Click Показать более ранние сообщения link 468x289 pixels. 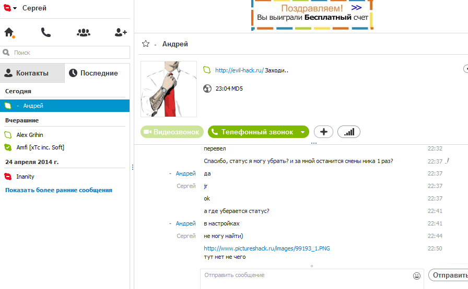pos(58,190)
